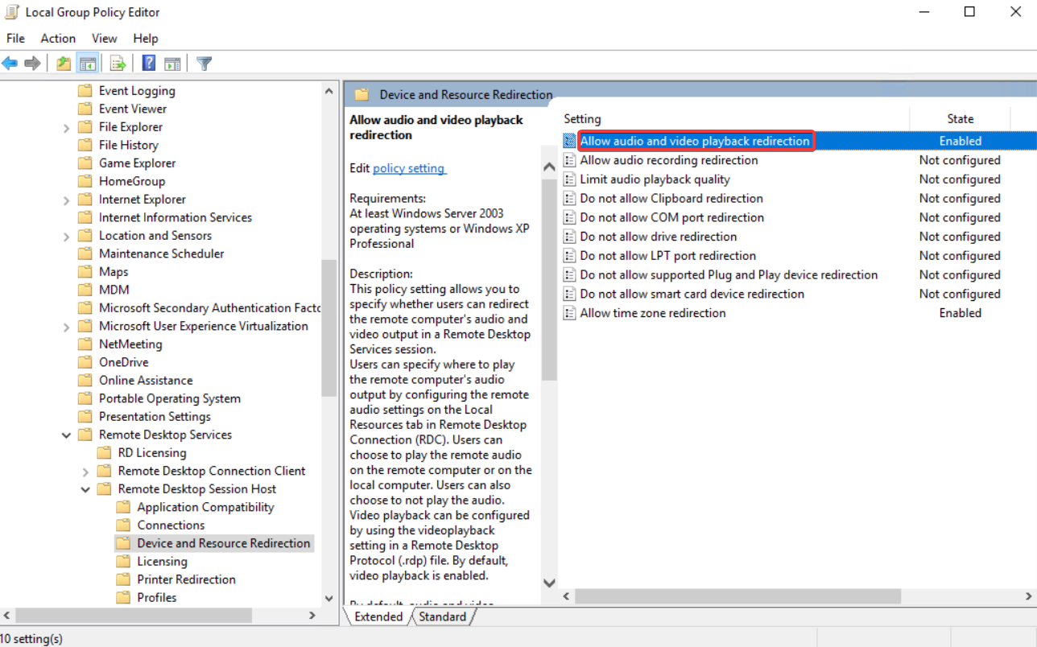Viewport: 1037px width, 647px height.
Task: Open Help using the question mark icon
Action: [x=147, y=63]
